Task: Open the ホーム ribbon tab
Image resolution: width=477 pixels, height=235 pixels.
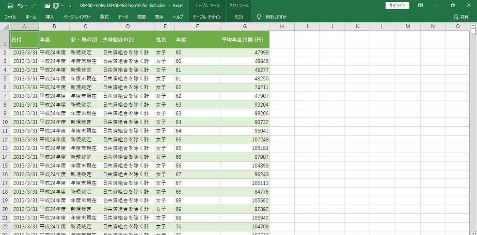Action: coord(30,17)
